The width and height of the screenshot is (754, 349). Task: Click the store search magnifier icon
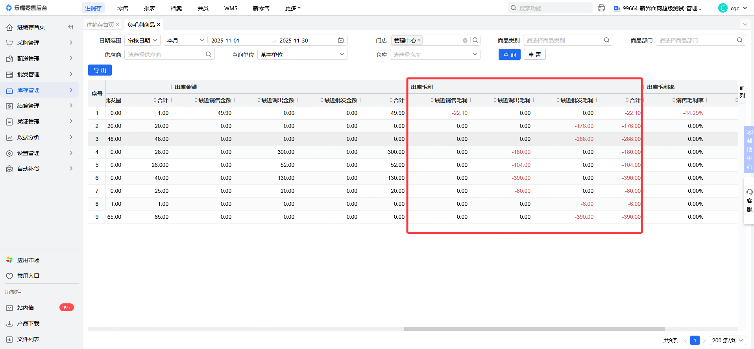475,40
